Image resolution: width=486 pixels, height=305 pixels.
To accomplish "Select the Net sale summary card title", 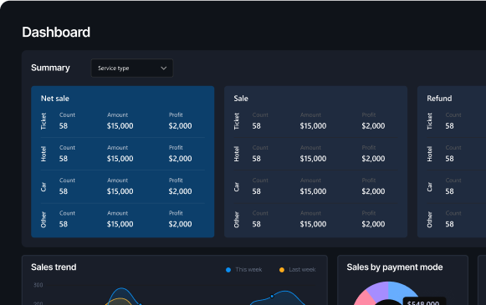I will point(55,99).
